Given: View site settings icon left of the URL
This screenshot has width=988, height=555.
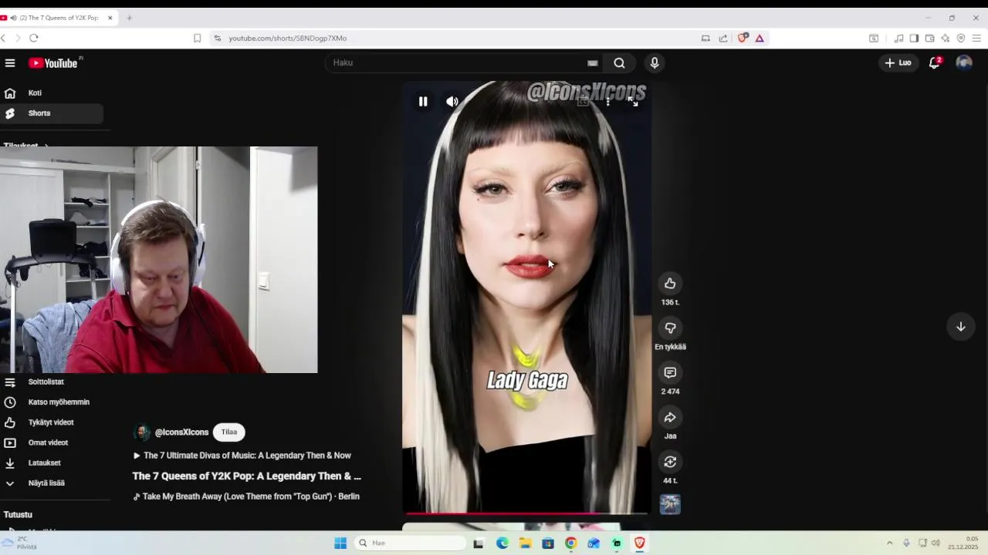Looking at the screenshot, I should point(218,38).
